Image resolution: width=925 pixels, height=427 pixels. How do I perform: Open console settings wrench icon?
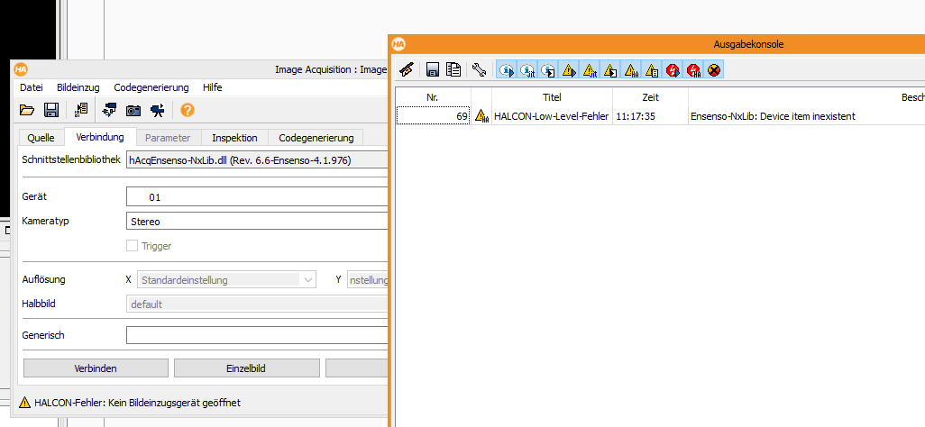pos(479,70)
